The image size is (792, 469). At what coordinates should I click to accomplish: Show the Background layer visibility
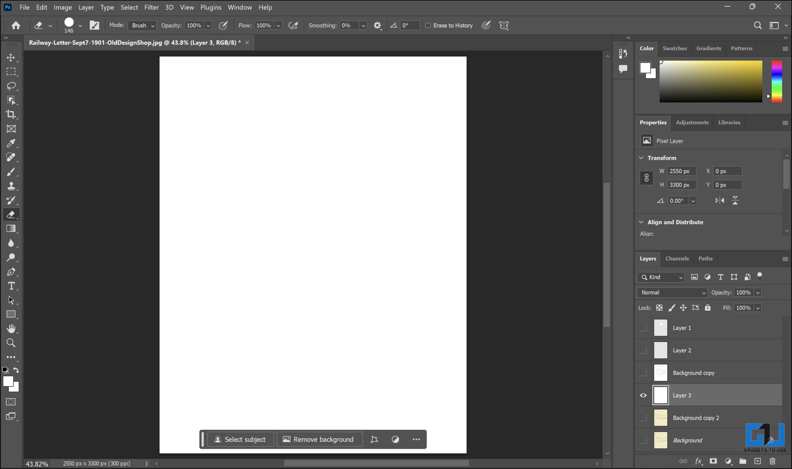point(643,440)
